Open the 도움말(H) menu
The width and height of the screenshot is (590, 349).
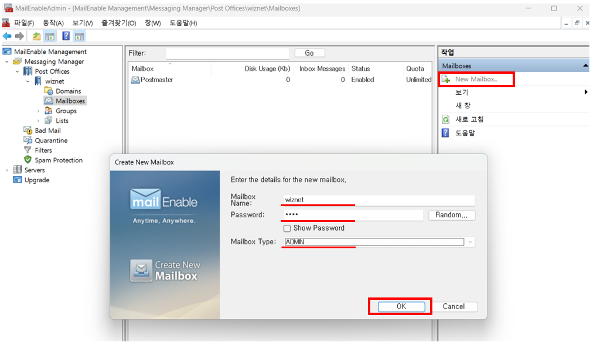click(x=183, y=23)
